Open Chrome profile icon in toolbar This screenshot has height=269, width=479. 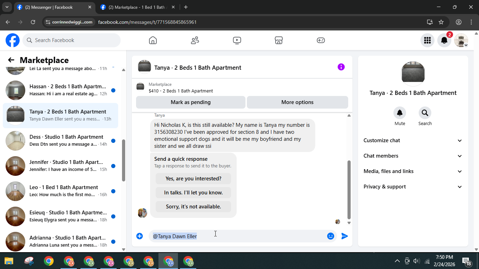coord(459,22)
